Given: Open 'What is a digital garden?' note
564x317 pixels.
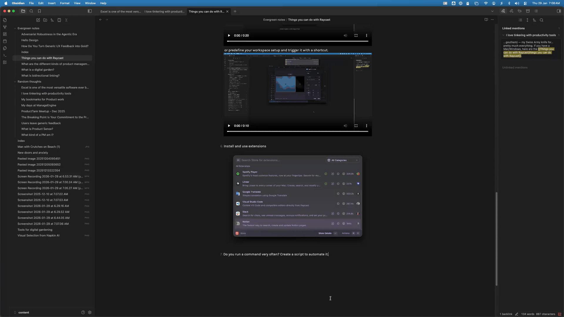Looking at the screenshot, I should [x=38, y=70].
